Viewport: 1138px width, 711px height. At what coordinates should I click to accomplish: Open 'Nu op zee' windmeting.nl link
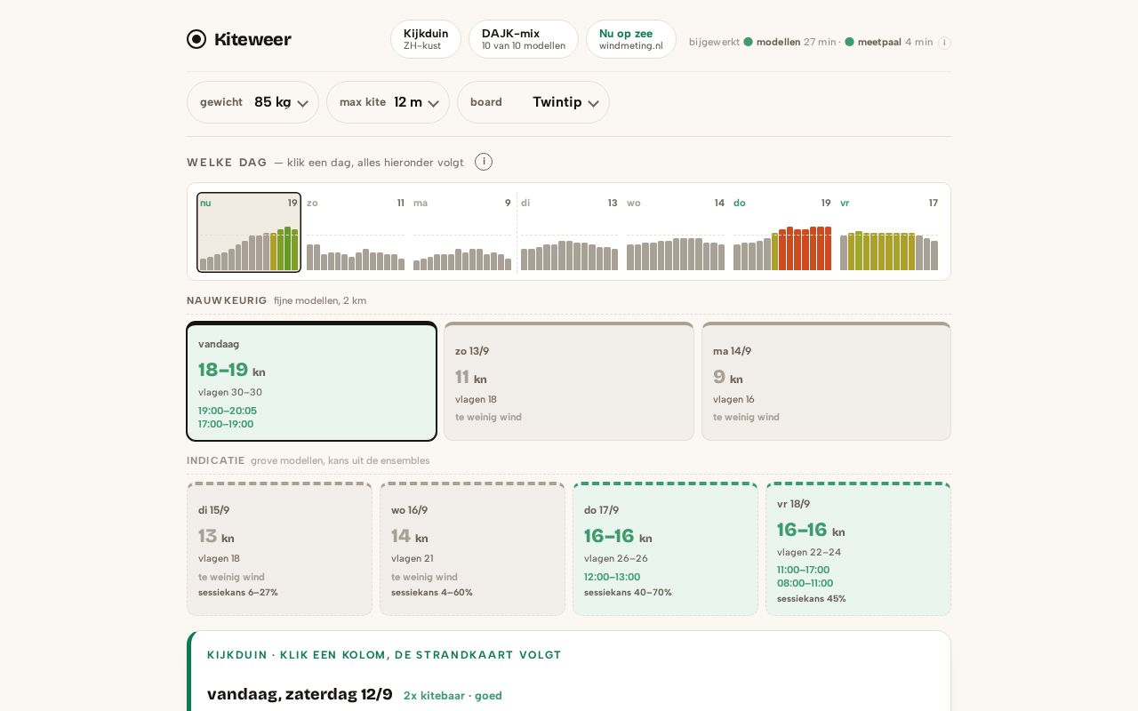tap(631, 39)
